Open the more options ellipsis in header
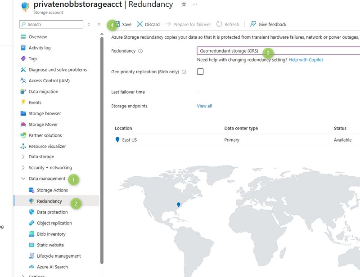The image size is (360, 277). point(195,4)
